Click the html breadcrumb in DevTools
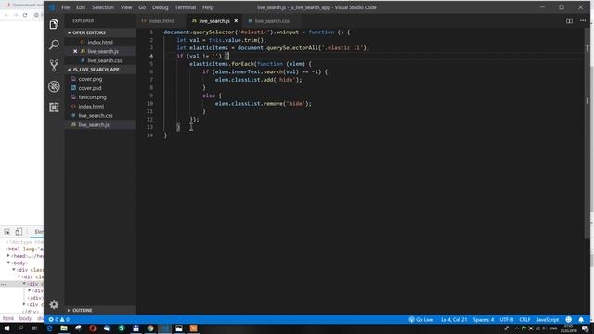 (8, 318)
